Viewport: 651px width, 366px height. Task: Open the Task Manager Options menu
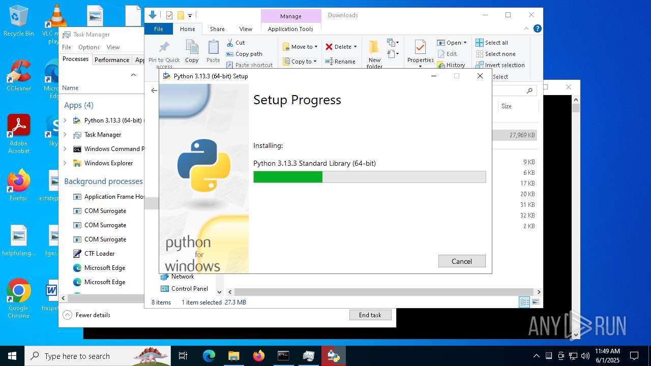pos(89,47)
